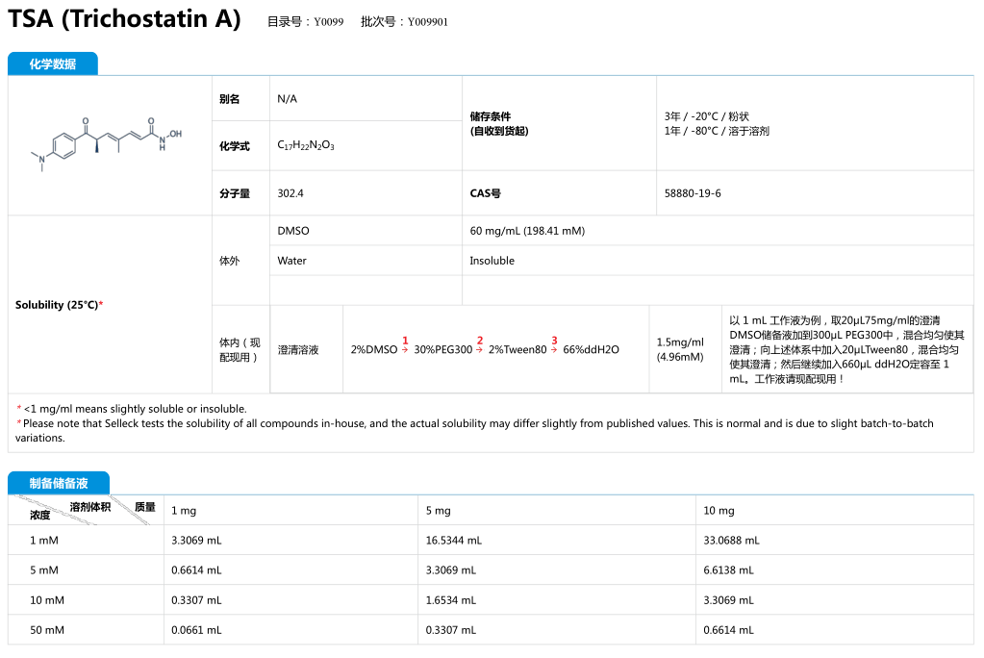Click the 30%PEG300 formulation step
This screenshot has width=984, height=658.
pos(443,350)
